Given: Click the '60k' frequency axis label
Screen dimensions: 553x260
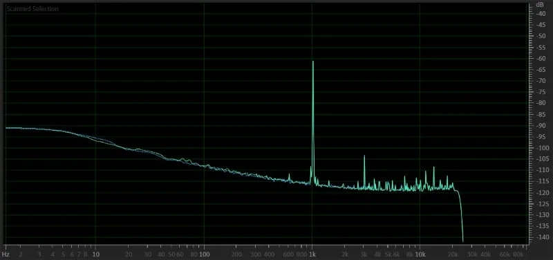Looking at the screenshot, I should 505,254.
